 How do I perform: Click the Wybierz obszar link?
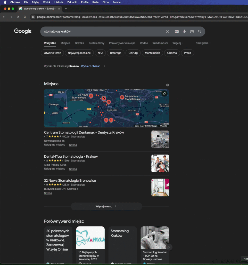pos(90,66)
